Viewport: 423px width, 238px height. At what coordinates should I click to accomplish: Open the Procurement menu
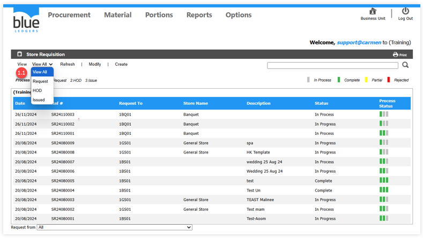[69, 15]
